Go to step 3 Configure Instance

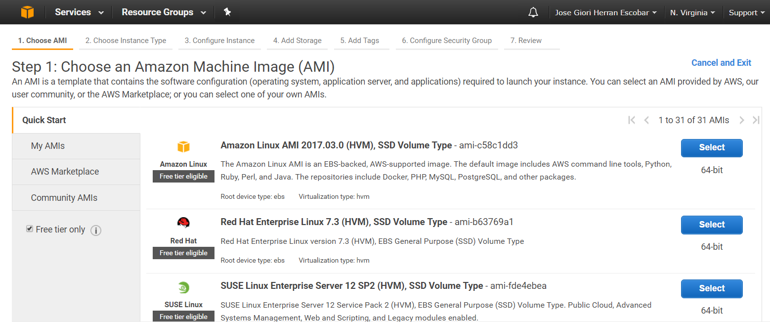(219, 41)
